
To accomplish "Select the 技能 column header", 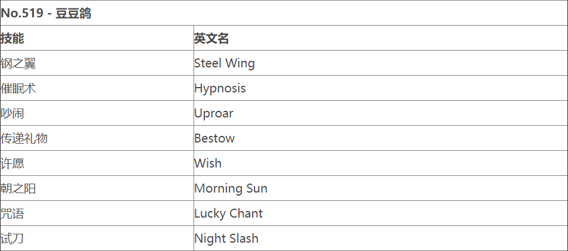I will 13,38.
